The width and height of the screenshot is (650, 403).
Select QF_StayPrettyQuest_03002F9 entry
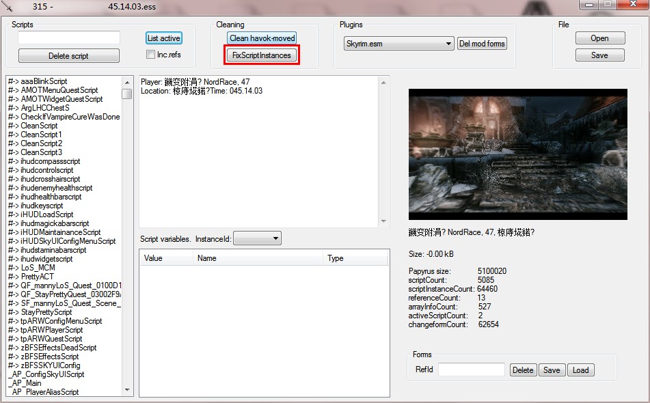[65, 294]
